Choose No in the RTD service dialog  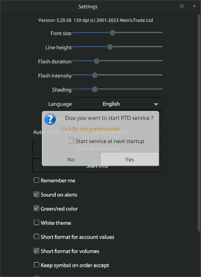tap(71, 159)
